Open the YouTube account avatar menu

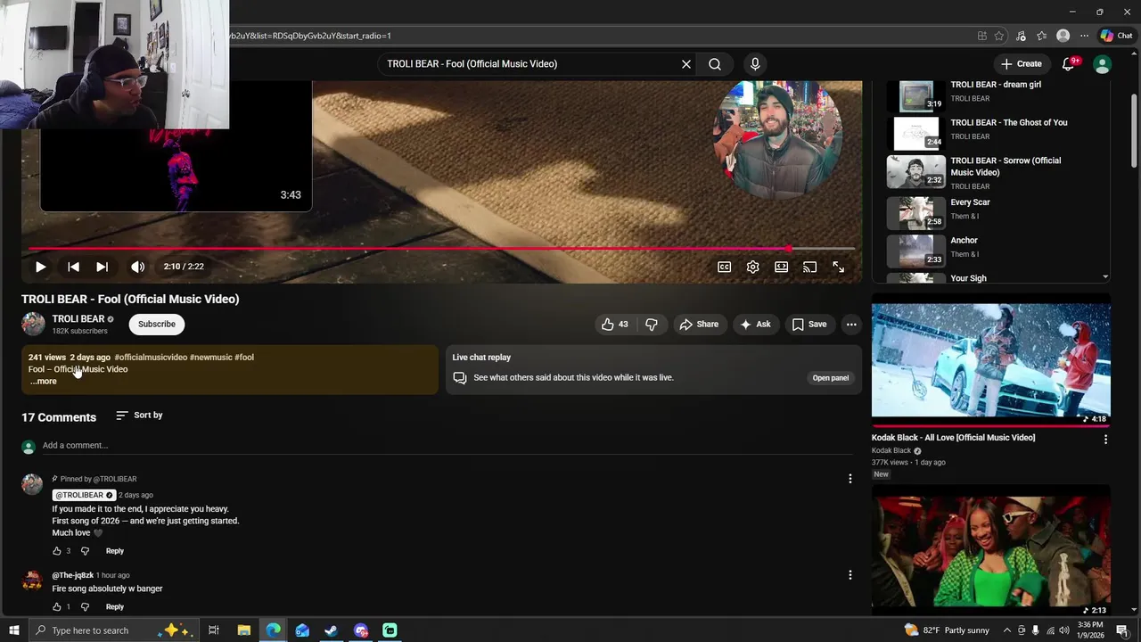pos(1103,64)
